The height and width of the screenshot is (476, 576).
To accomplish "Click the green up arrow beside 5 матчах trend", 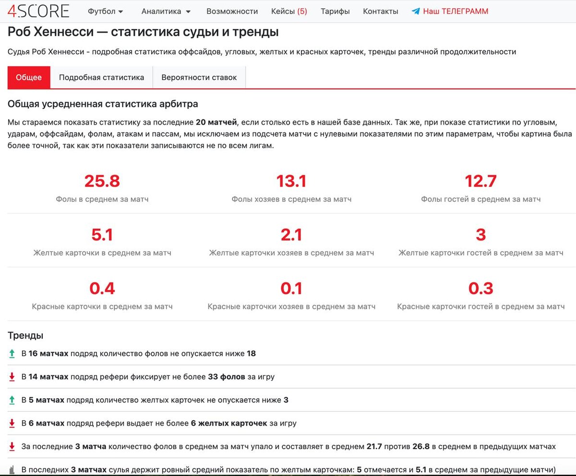I will click(12, 400).
